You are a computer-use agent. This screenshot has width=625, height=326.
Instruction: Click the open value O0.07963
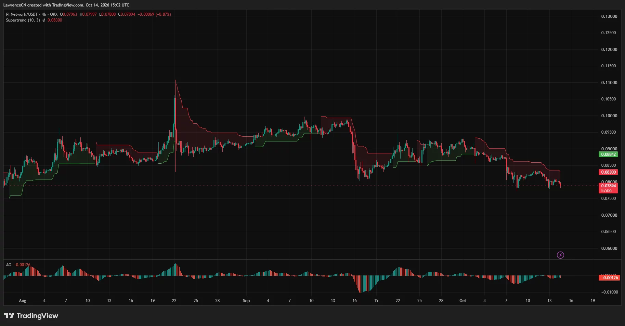(68, 14)
